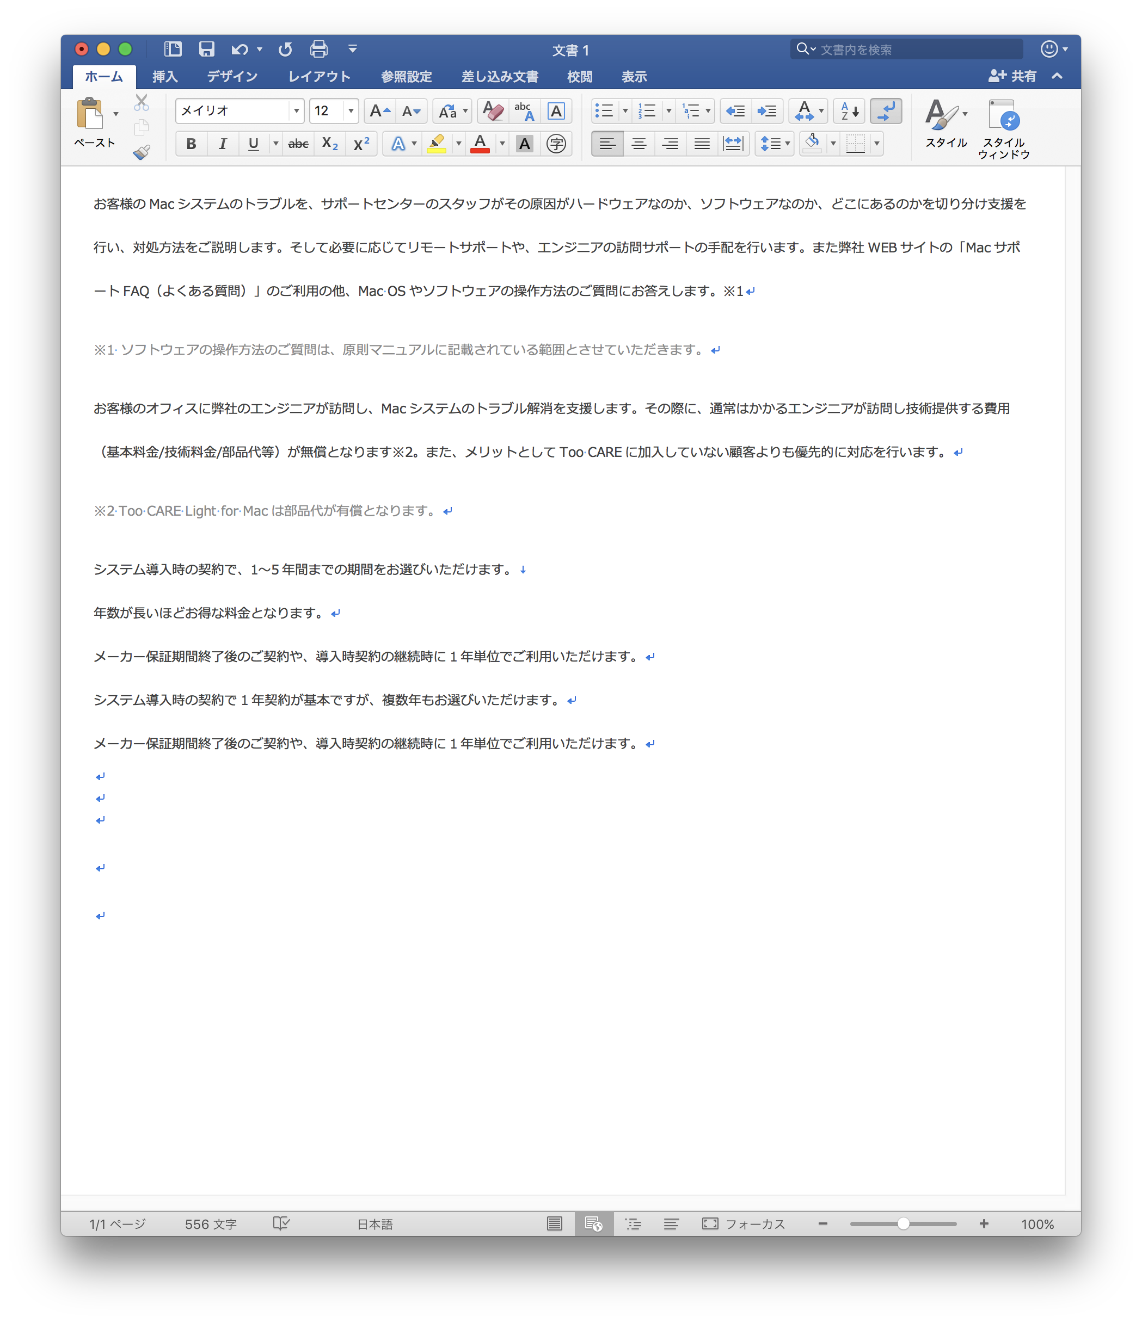Expand the underline style dropdown arrow
The image size is (1142, 1323).
(x=275, y=144)
